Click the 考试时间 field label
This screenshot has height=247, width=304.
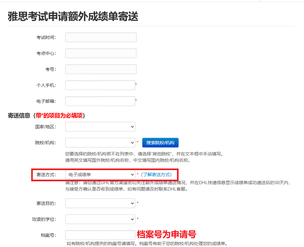click(x=46, y=37)
